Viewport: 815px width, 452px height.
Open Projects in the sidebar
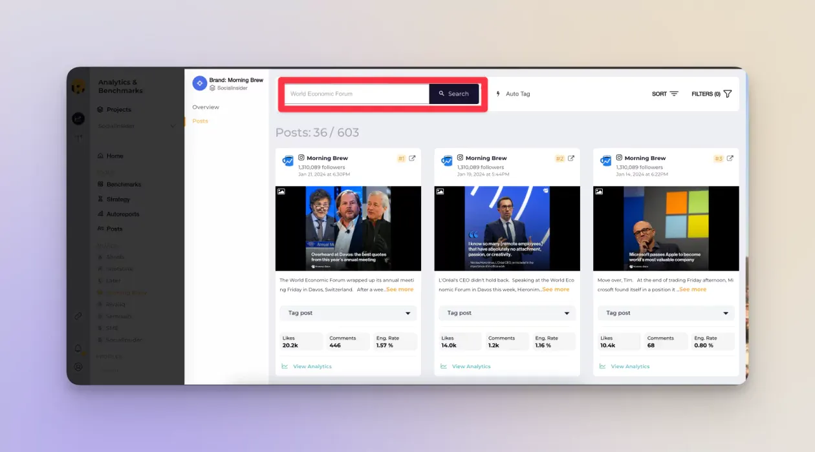(114, 110)
